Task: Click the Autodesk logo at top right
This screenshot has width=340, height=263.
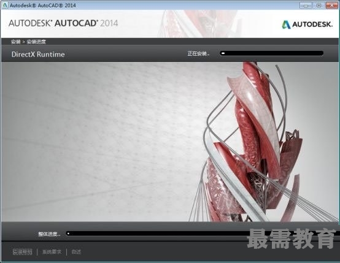Action: point(307,25)
